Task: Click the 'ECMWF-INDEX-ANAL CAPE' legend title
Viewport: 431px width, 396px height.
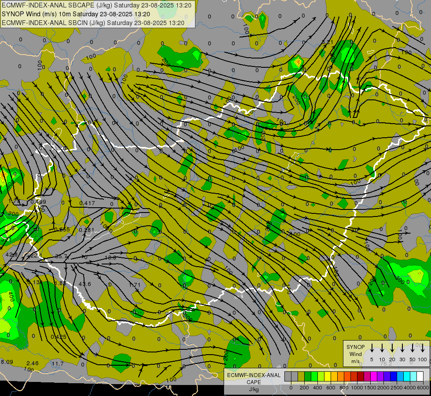Action: [x=254, y=378]
